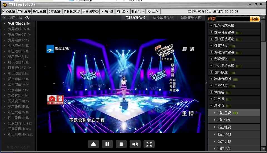Toggle the volume speaker button
The width and height of the screenshot is (267, 153).
[135, 144]
